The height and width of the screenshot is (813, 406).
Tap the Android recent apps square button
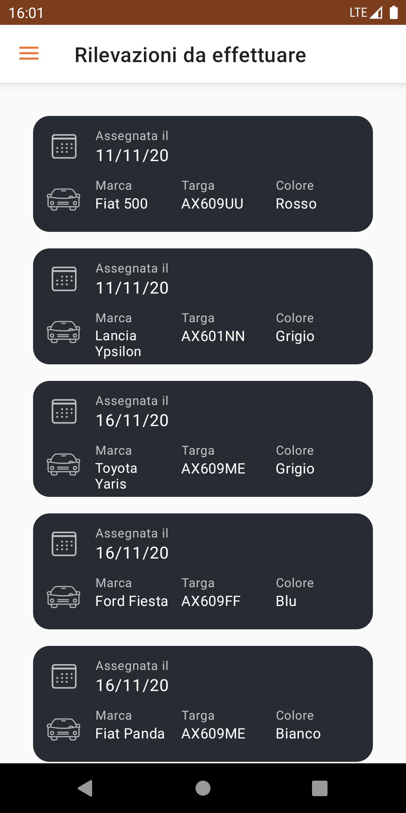[320, 788]
